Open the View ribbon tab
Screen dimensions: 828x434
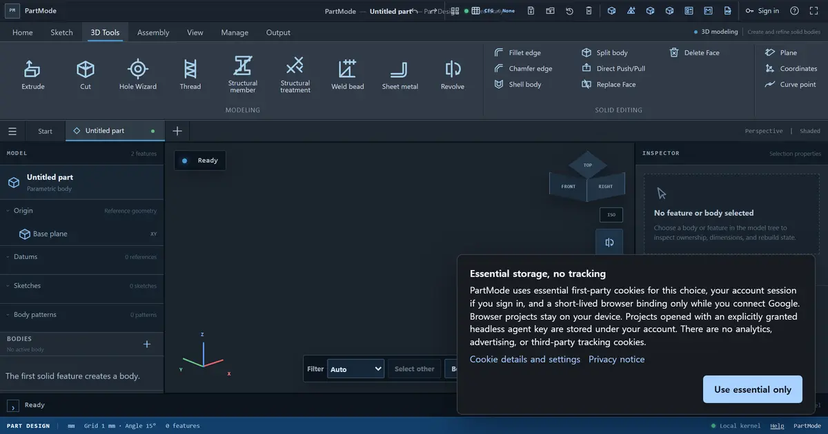coord(195,32)
